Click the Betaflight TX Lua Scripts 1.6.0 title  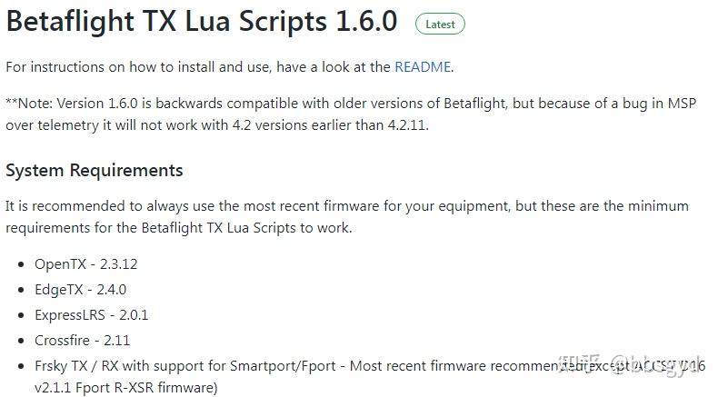point(202,22)
